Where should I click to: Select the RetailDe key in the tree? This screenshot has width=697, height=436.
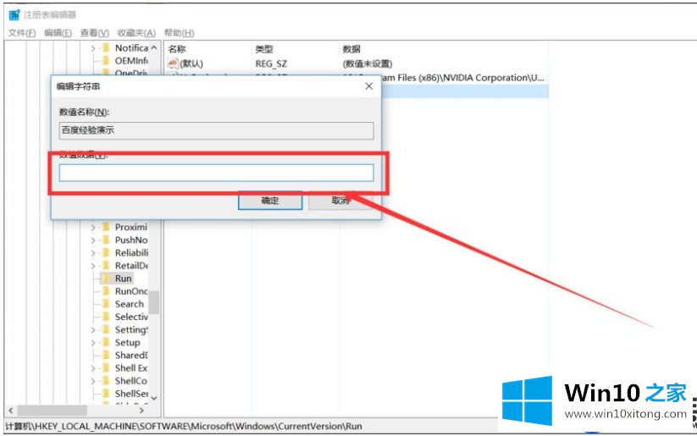pos(131,266)
